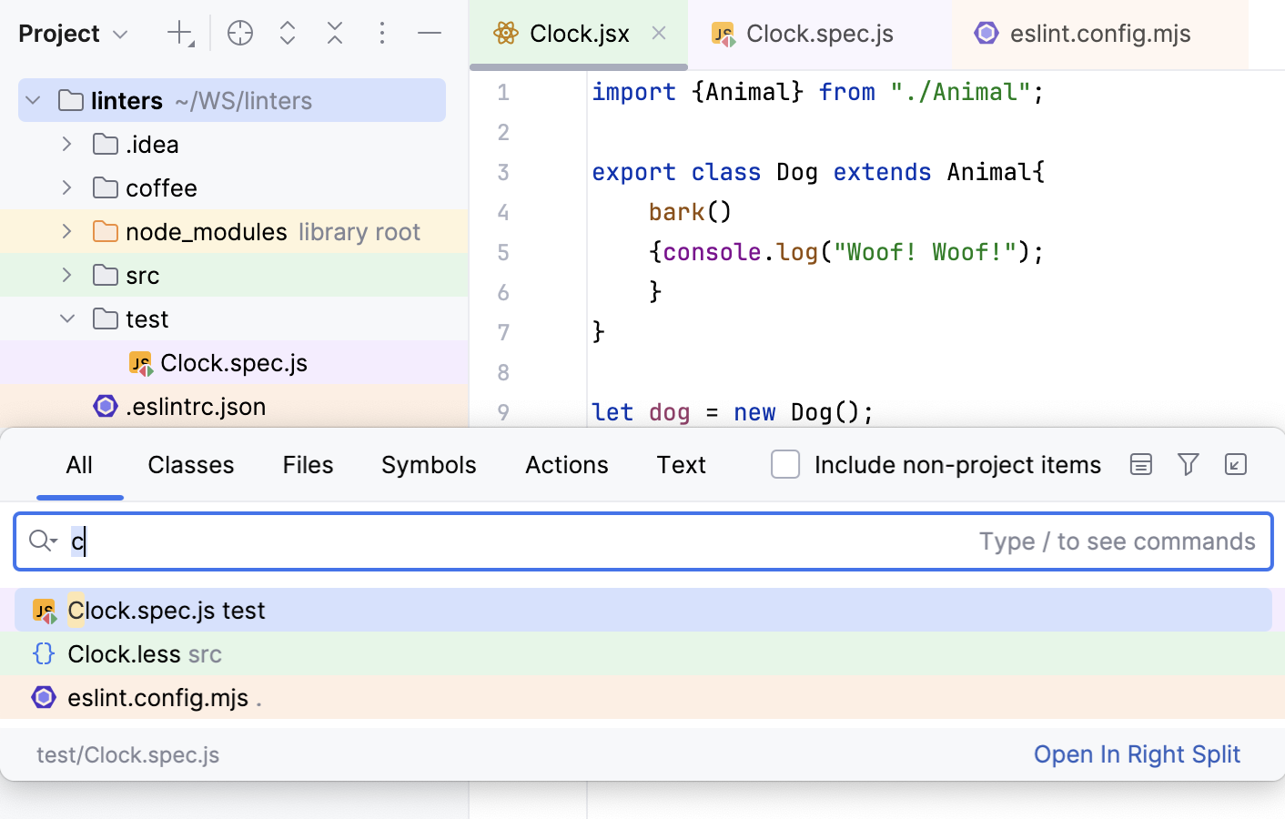Screen dimensions: 1285x819
Task: Click the search magnifier history icon
Action: point(43,541)
